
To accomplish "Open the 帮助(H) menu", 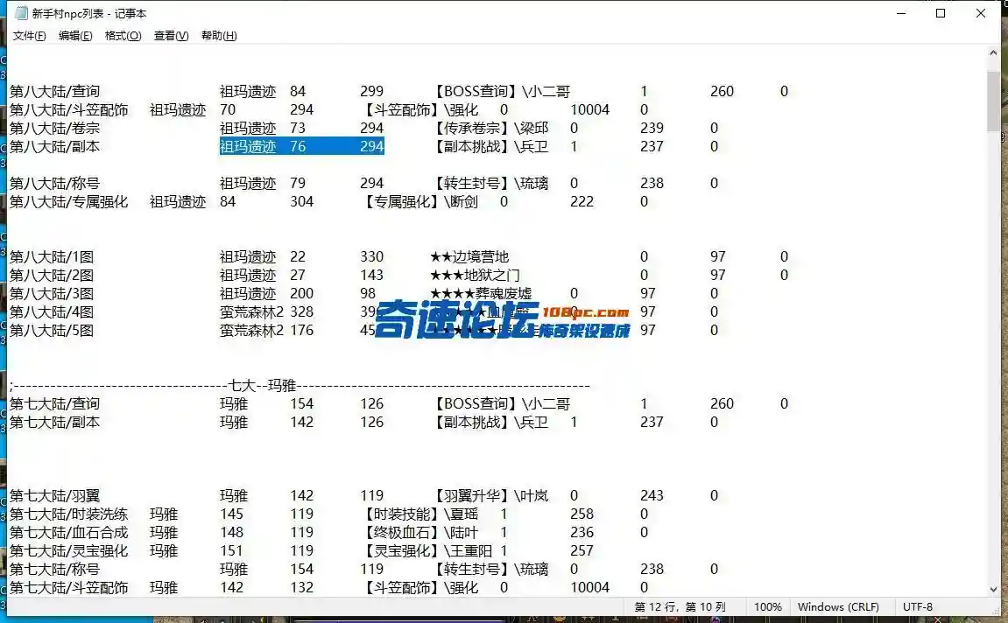I will (219, 36).
